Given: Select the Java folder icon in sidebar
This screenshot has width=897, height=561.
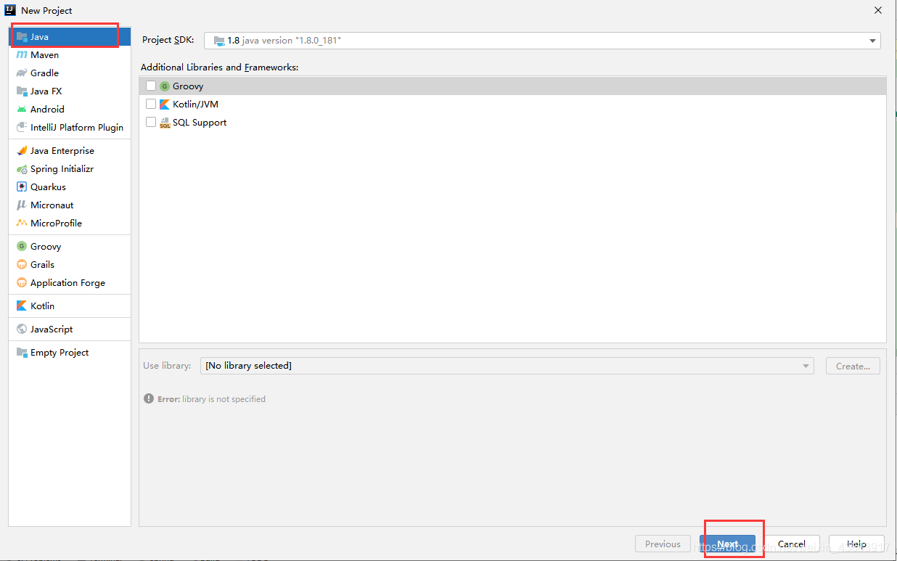Looking at the screenshot, I should coord(22,36).
